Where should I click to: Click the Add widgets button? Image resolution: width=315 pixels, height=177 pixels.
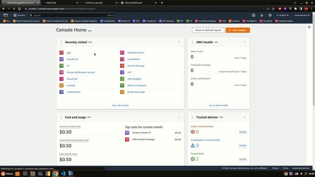coord(238,30)
